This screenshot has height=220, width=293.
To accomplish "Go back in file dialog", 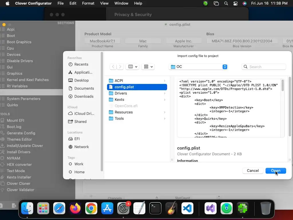I will coord(113,66).
